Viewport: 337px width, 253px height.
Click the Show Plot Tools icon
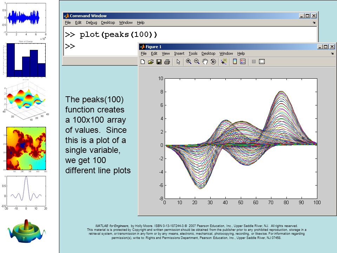click(262, 61)
